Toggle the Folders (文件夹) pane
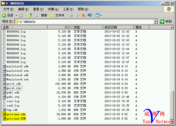The height and width of the screenshot is (126, 176). [57, 15]
